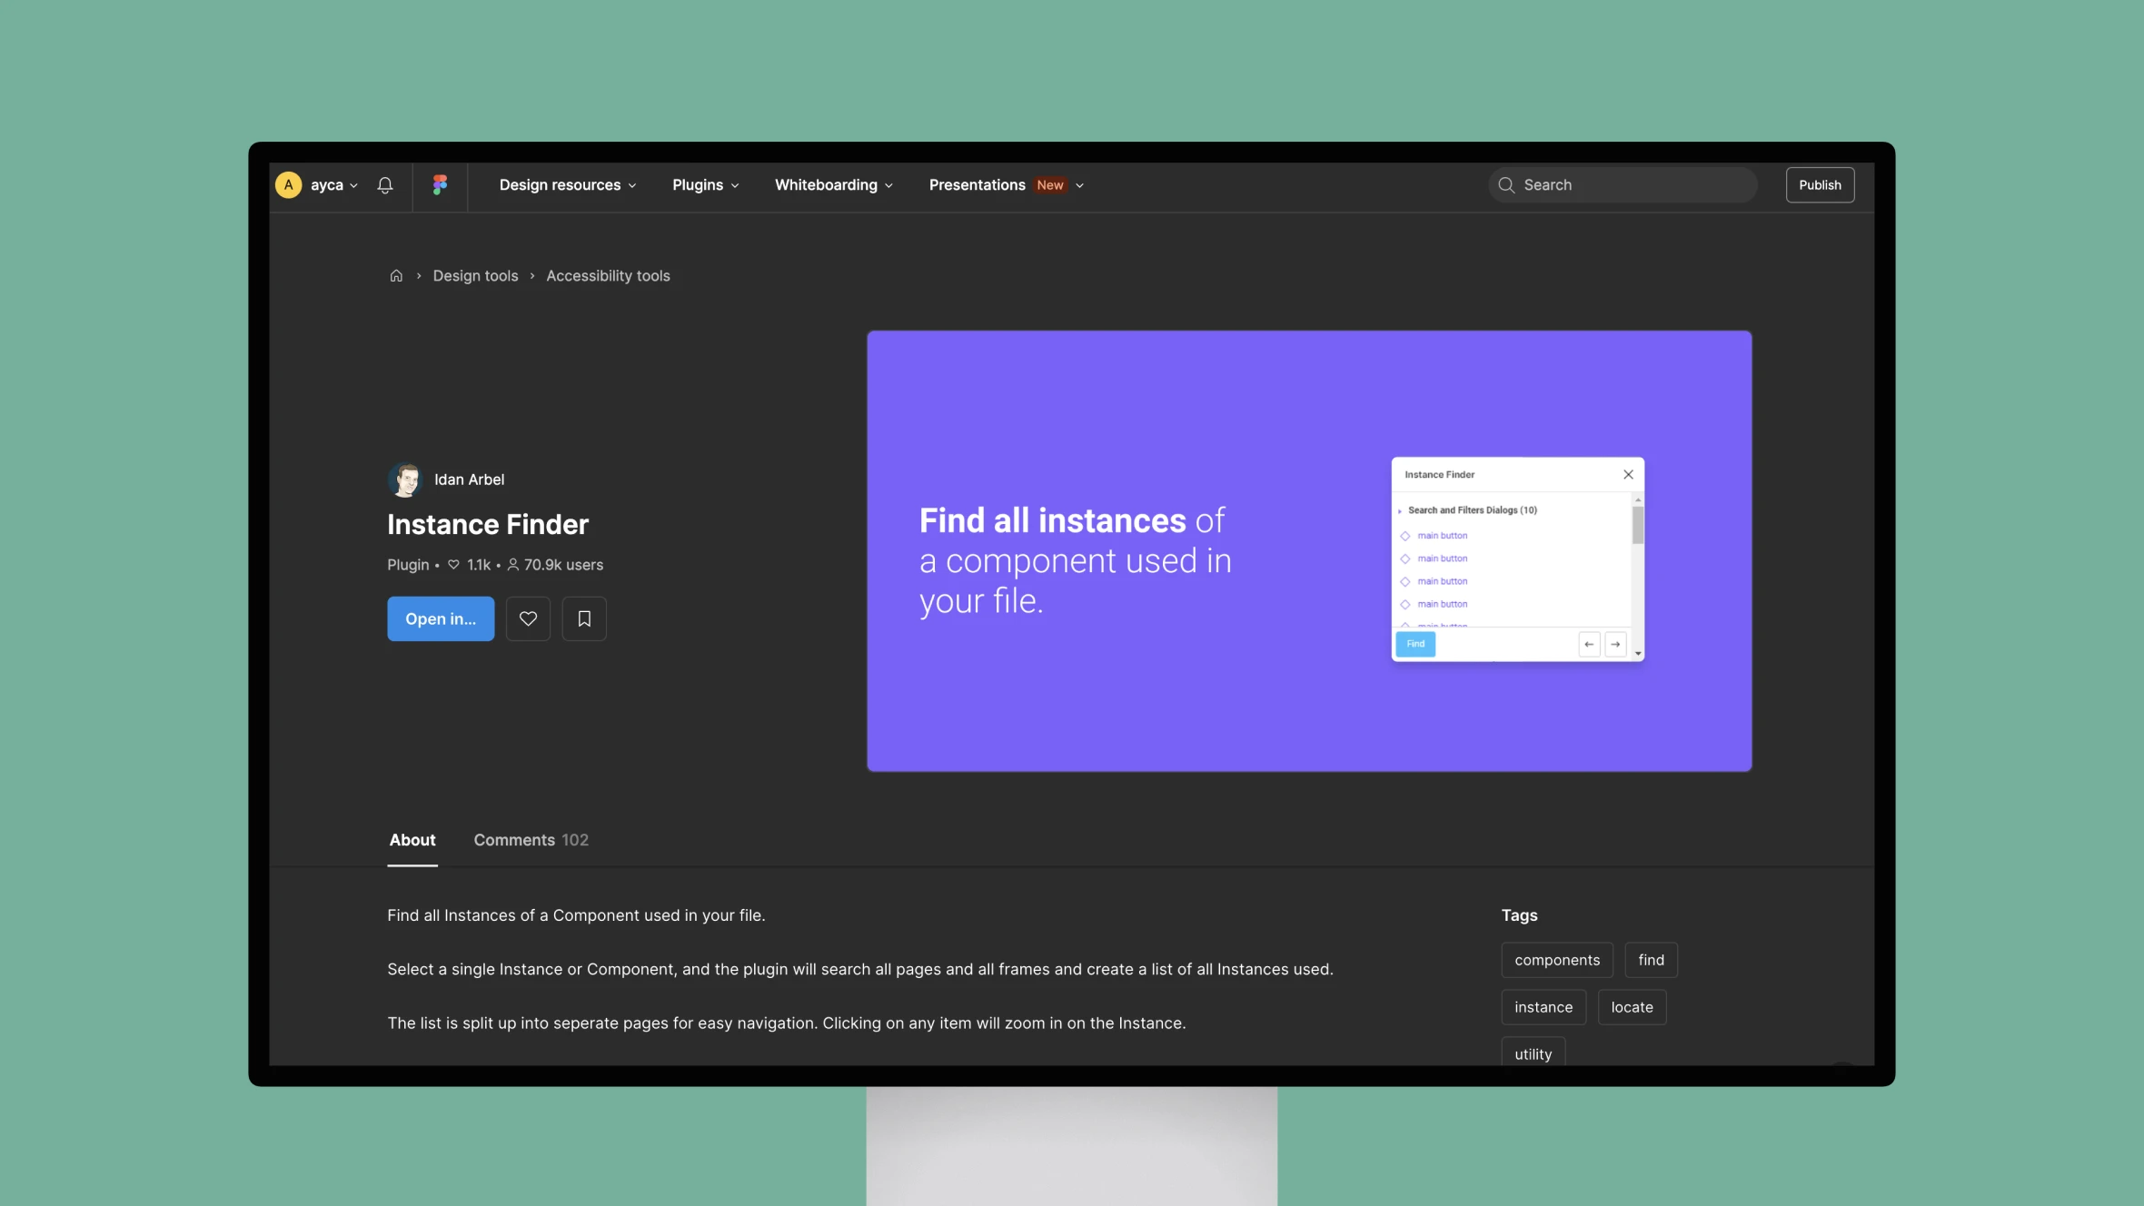Click the search input field
The image size is (2144, 1206).
click(1622, 184)
